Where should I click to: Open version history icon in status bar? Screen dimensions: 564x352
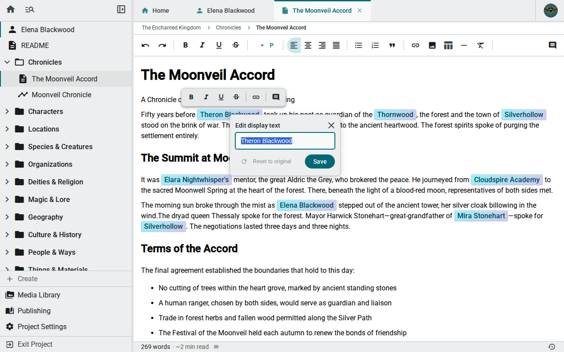coord(551,347)
